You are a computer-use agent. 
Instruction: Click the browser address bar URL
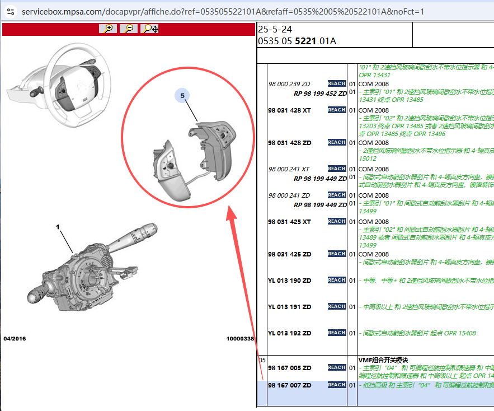point(223,11)
